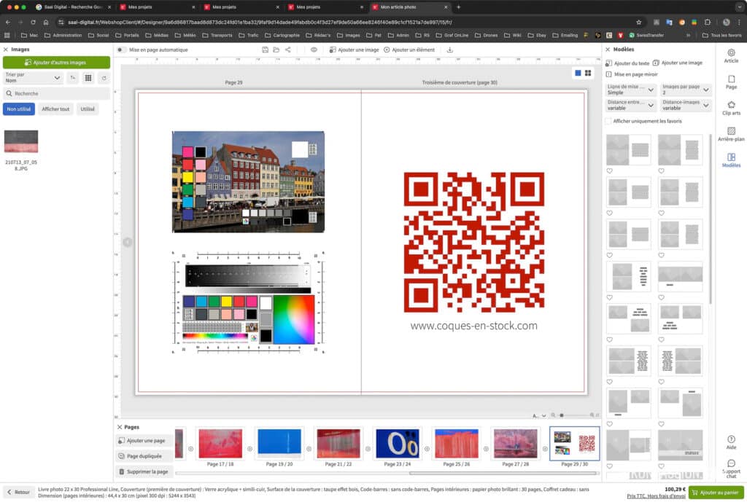
Task: Click Ajouter du texte in Modèles panel
Action: pos(627,63)
